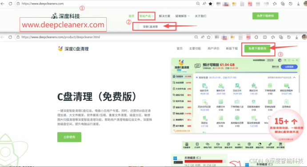Open history icon in the homepage browser toolbar

291,4
